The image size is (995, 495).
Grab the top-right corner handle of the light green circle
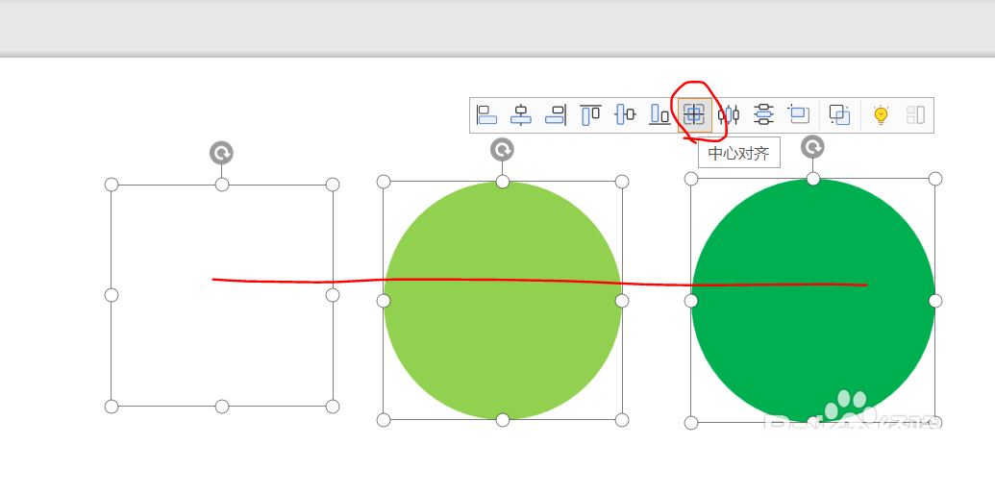[x=622, y=182]
